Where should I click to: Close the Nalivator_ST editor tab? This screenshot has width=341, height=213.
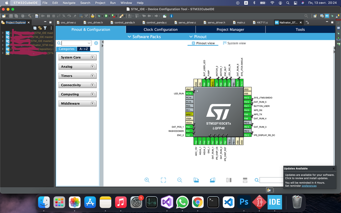[301, 23]
